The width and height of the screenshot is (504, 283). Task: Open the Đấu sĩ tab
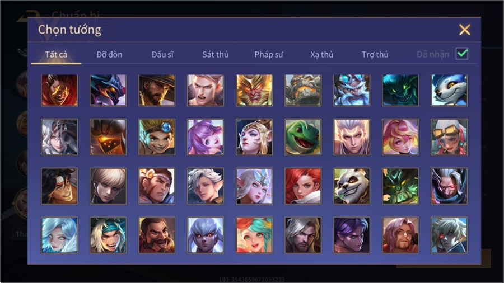click(162, 55)
